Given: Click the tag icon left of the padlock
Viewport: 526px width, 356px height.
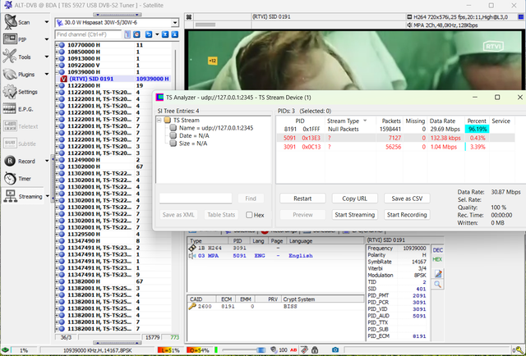Looking at the screenshot, I should [x=304, y=350].
